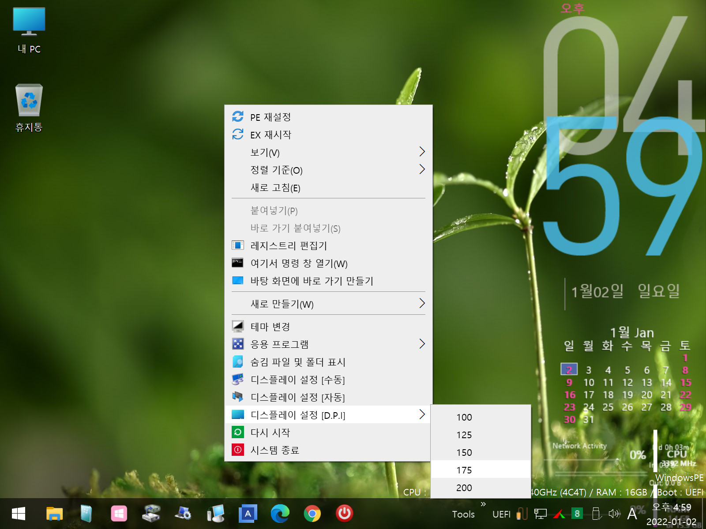Open the pink Windows logo taskbar app
The height and width of the screenshot is (529, 706).
coord(119,514)
